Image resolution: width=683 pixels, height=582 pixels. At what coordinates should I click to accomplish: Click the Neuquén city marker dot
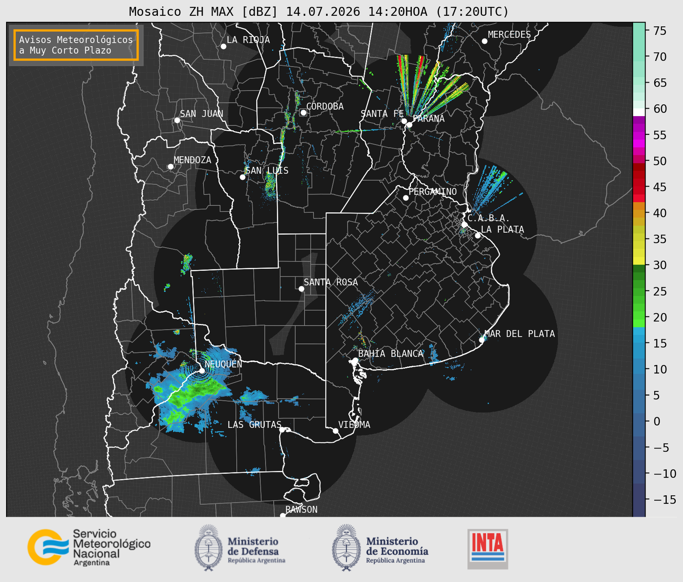pos(202,370)
